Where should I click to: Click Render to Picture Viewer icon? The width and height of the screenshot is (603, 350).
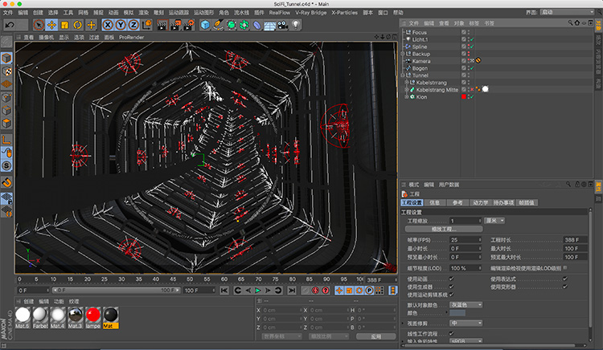point(176,25)
